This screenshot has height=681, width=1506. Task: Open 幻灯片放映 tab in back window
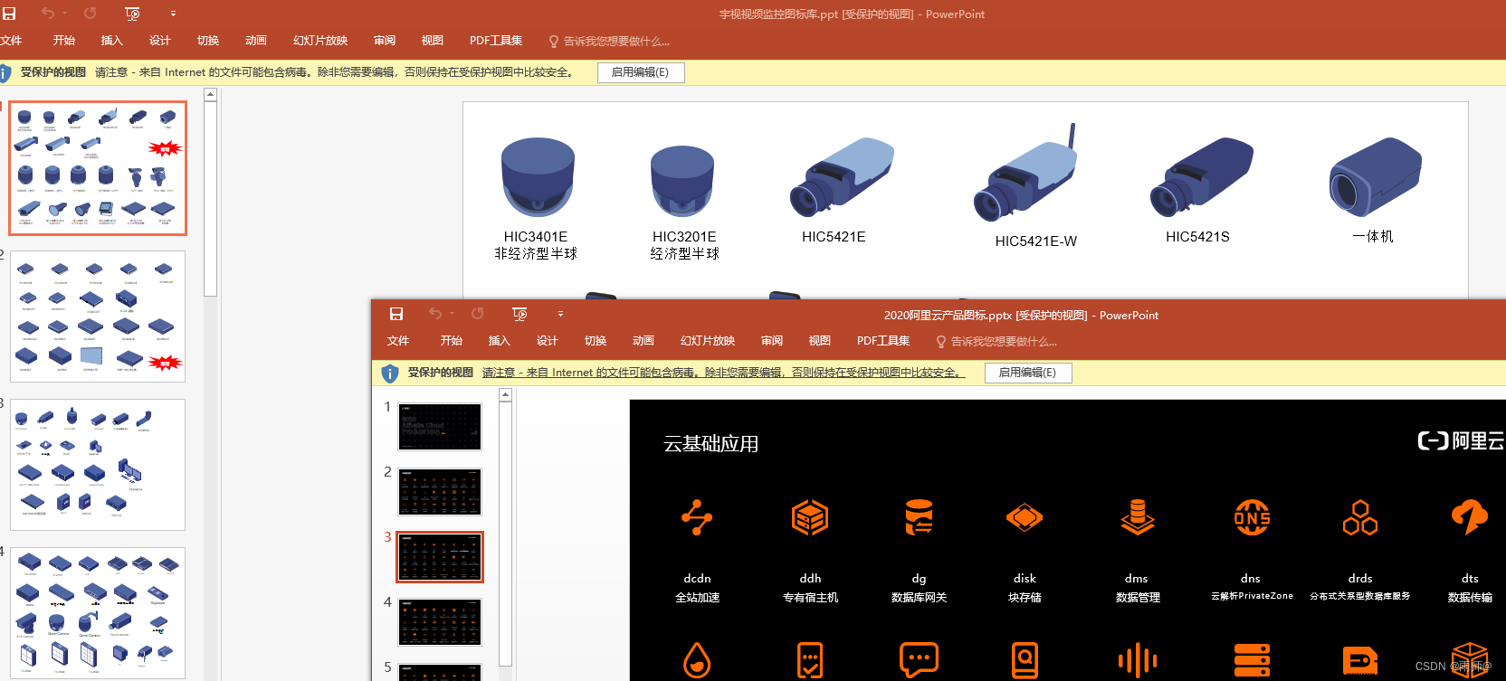(x=320, y=41)
